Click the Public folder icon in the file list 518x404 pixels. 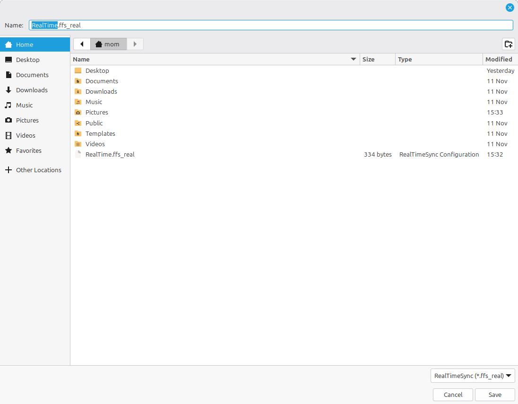pyautogui.click(x=78, y=123)
